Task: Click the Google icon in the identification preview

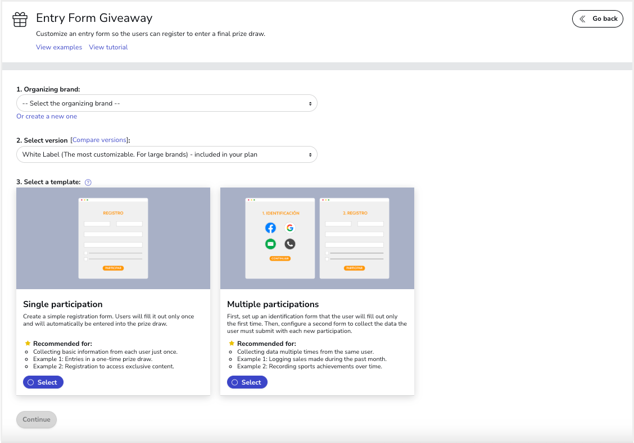Action: tap(289, 228)
